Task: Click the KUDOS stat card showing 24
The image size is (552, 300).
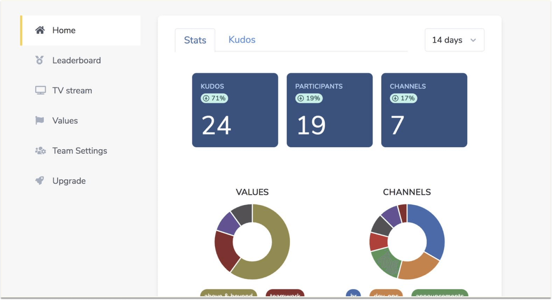Action: (235, 110)
